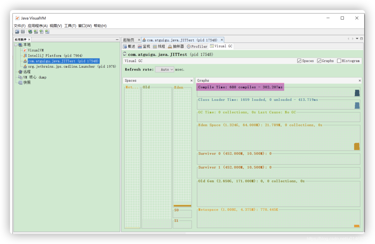Switch to the Profiler subtab
Image resolution: width=375 pixels, height=244 pixels.
(197, 47)
